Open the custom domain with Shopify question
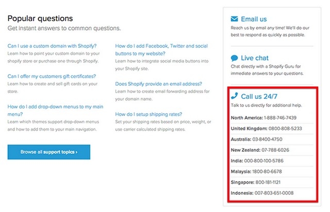This screenshot has height=212, width=330. coord(53,46)
